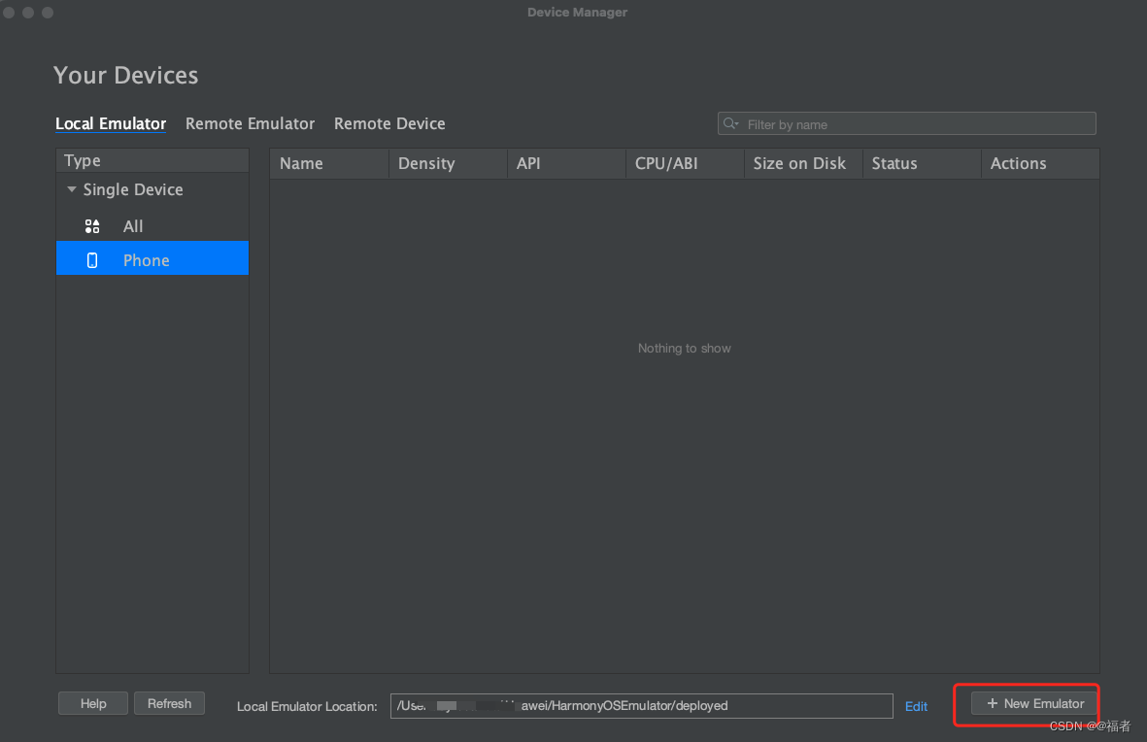
Task: Click the All category grid icon
Action: 92,226
